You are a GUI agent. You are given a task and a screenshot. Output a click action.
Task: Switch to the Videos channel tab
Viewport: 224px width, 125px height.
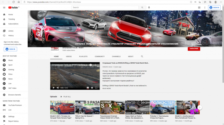point(69,56)
